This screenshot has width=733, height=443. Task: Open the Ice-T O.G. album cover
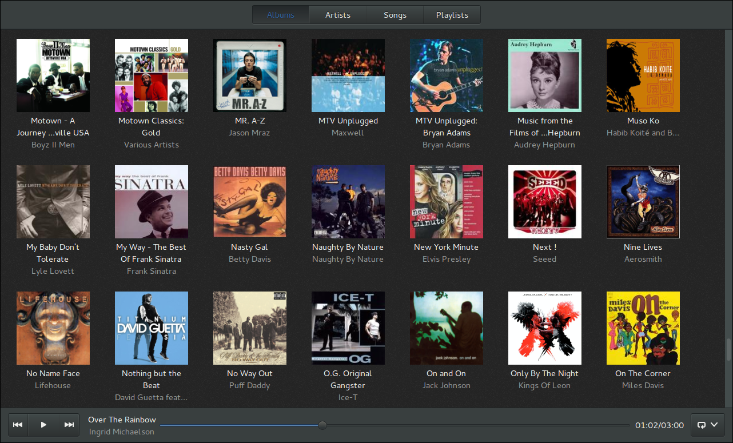point(348,328)
